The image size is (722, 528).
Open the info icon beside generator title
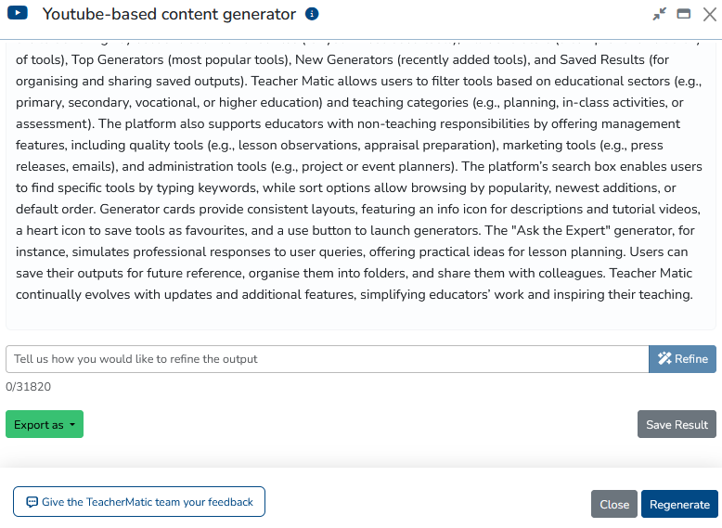[x=312, y=14]
